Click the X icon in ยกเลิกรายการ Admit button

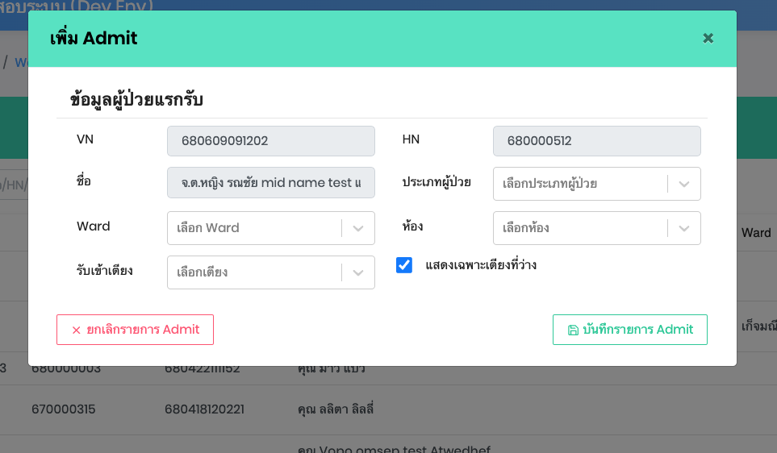[77, 330]
